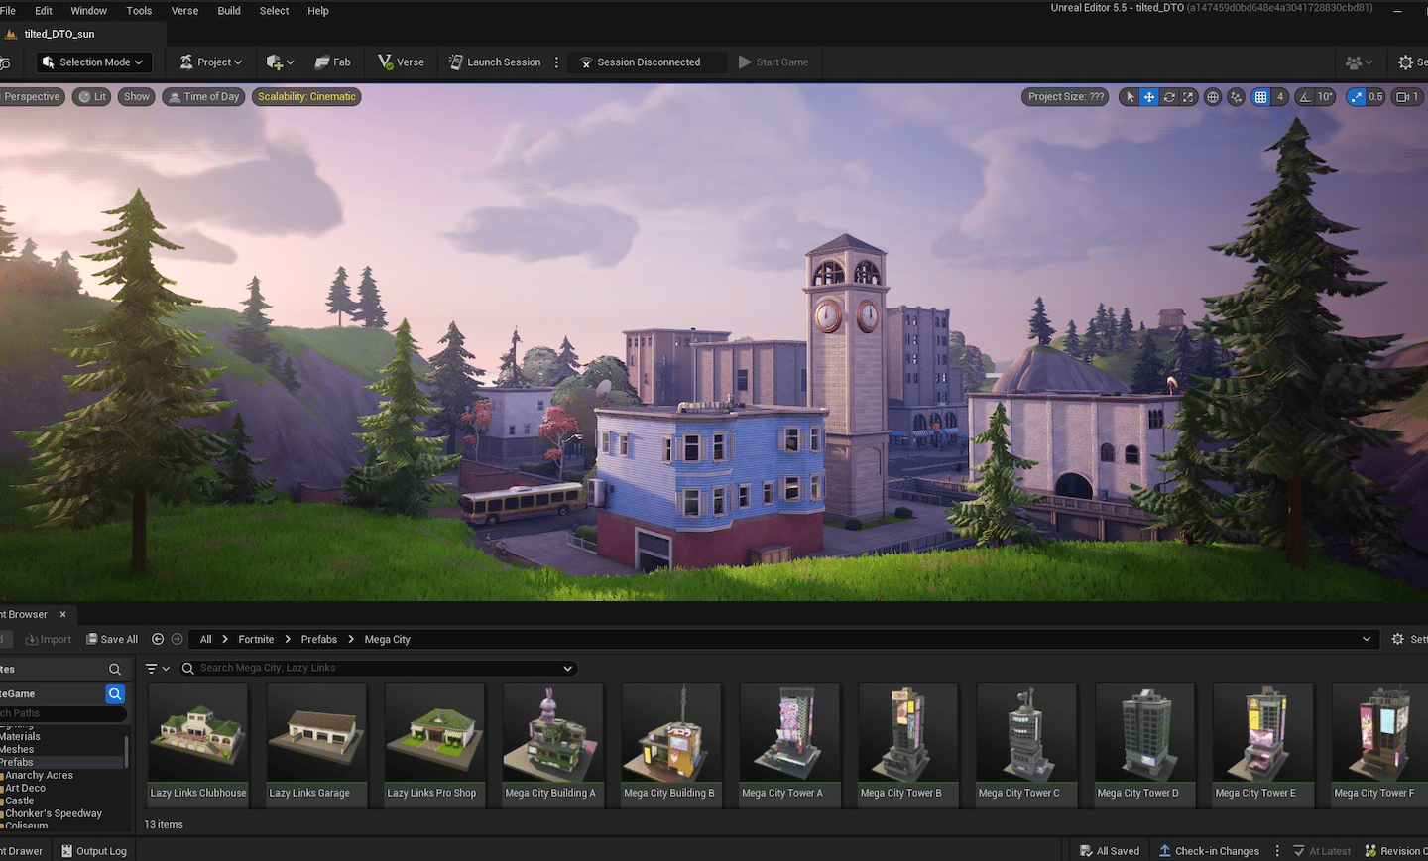This screenshot has width=1428, height=861.
Task: Open the Selection Mode dropdown
Action: pos(93,61)
